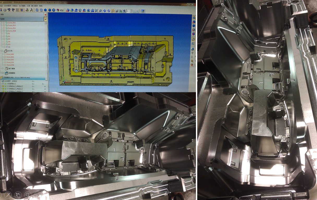Select the wireframe cube view icon
The width and height of the screenshot is (317, 200).
(37, 10)
